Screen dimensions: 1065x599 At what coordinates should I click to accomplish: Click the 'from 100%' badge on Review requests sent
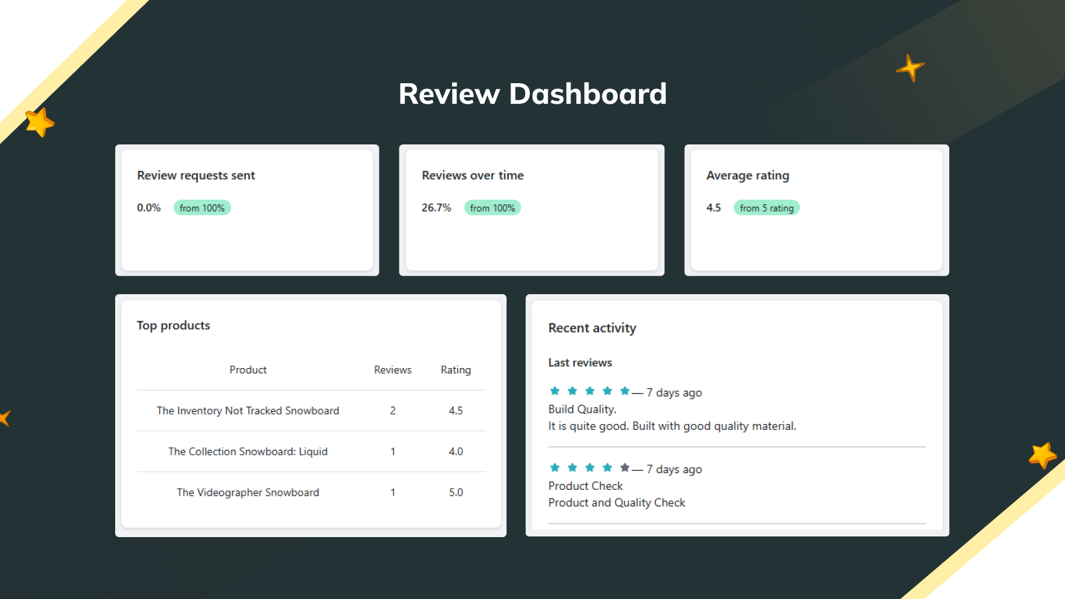click(x=202, y=208)
